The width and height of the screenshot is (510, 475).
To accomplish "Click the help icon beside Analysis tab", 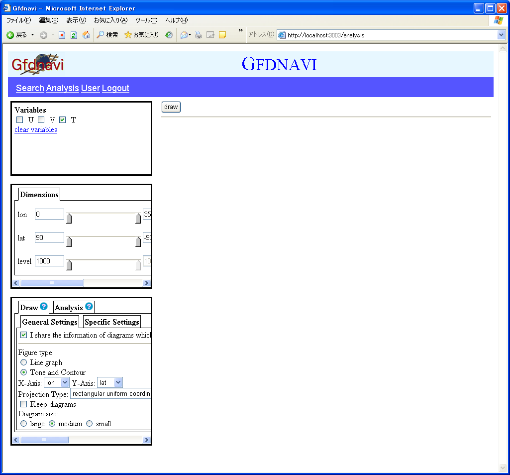I will tap(89, 307).
